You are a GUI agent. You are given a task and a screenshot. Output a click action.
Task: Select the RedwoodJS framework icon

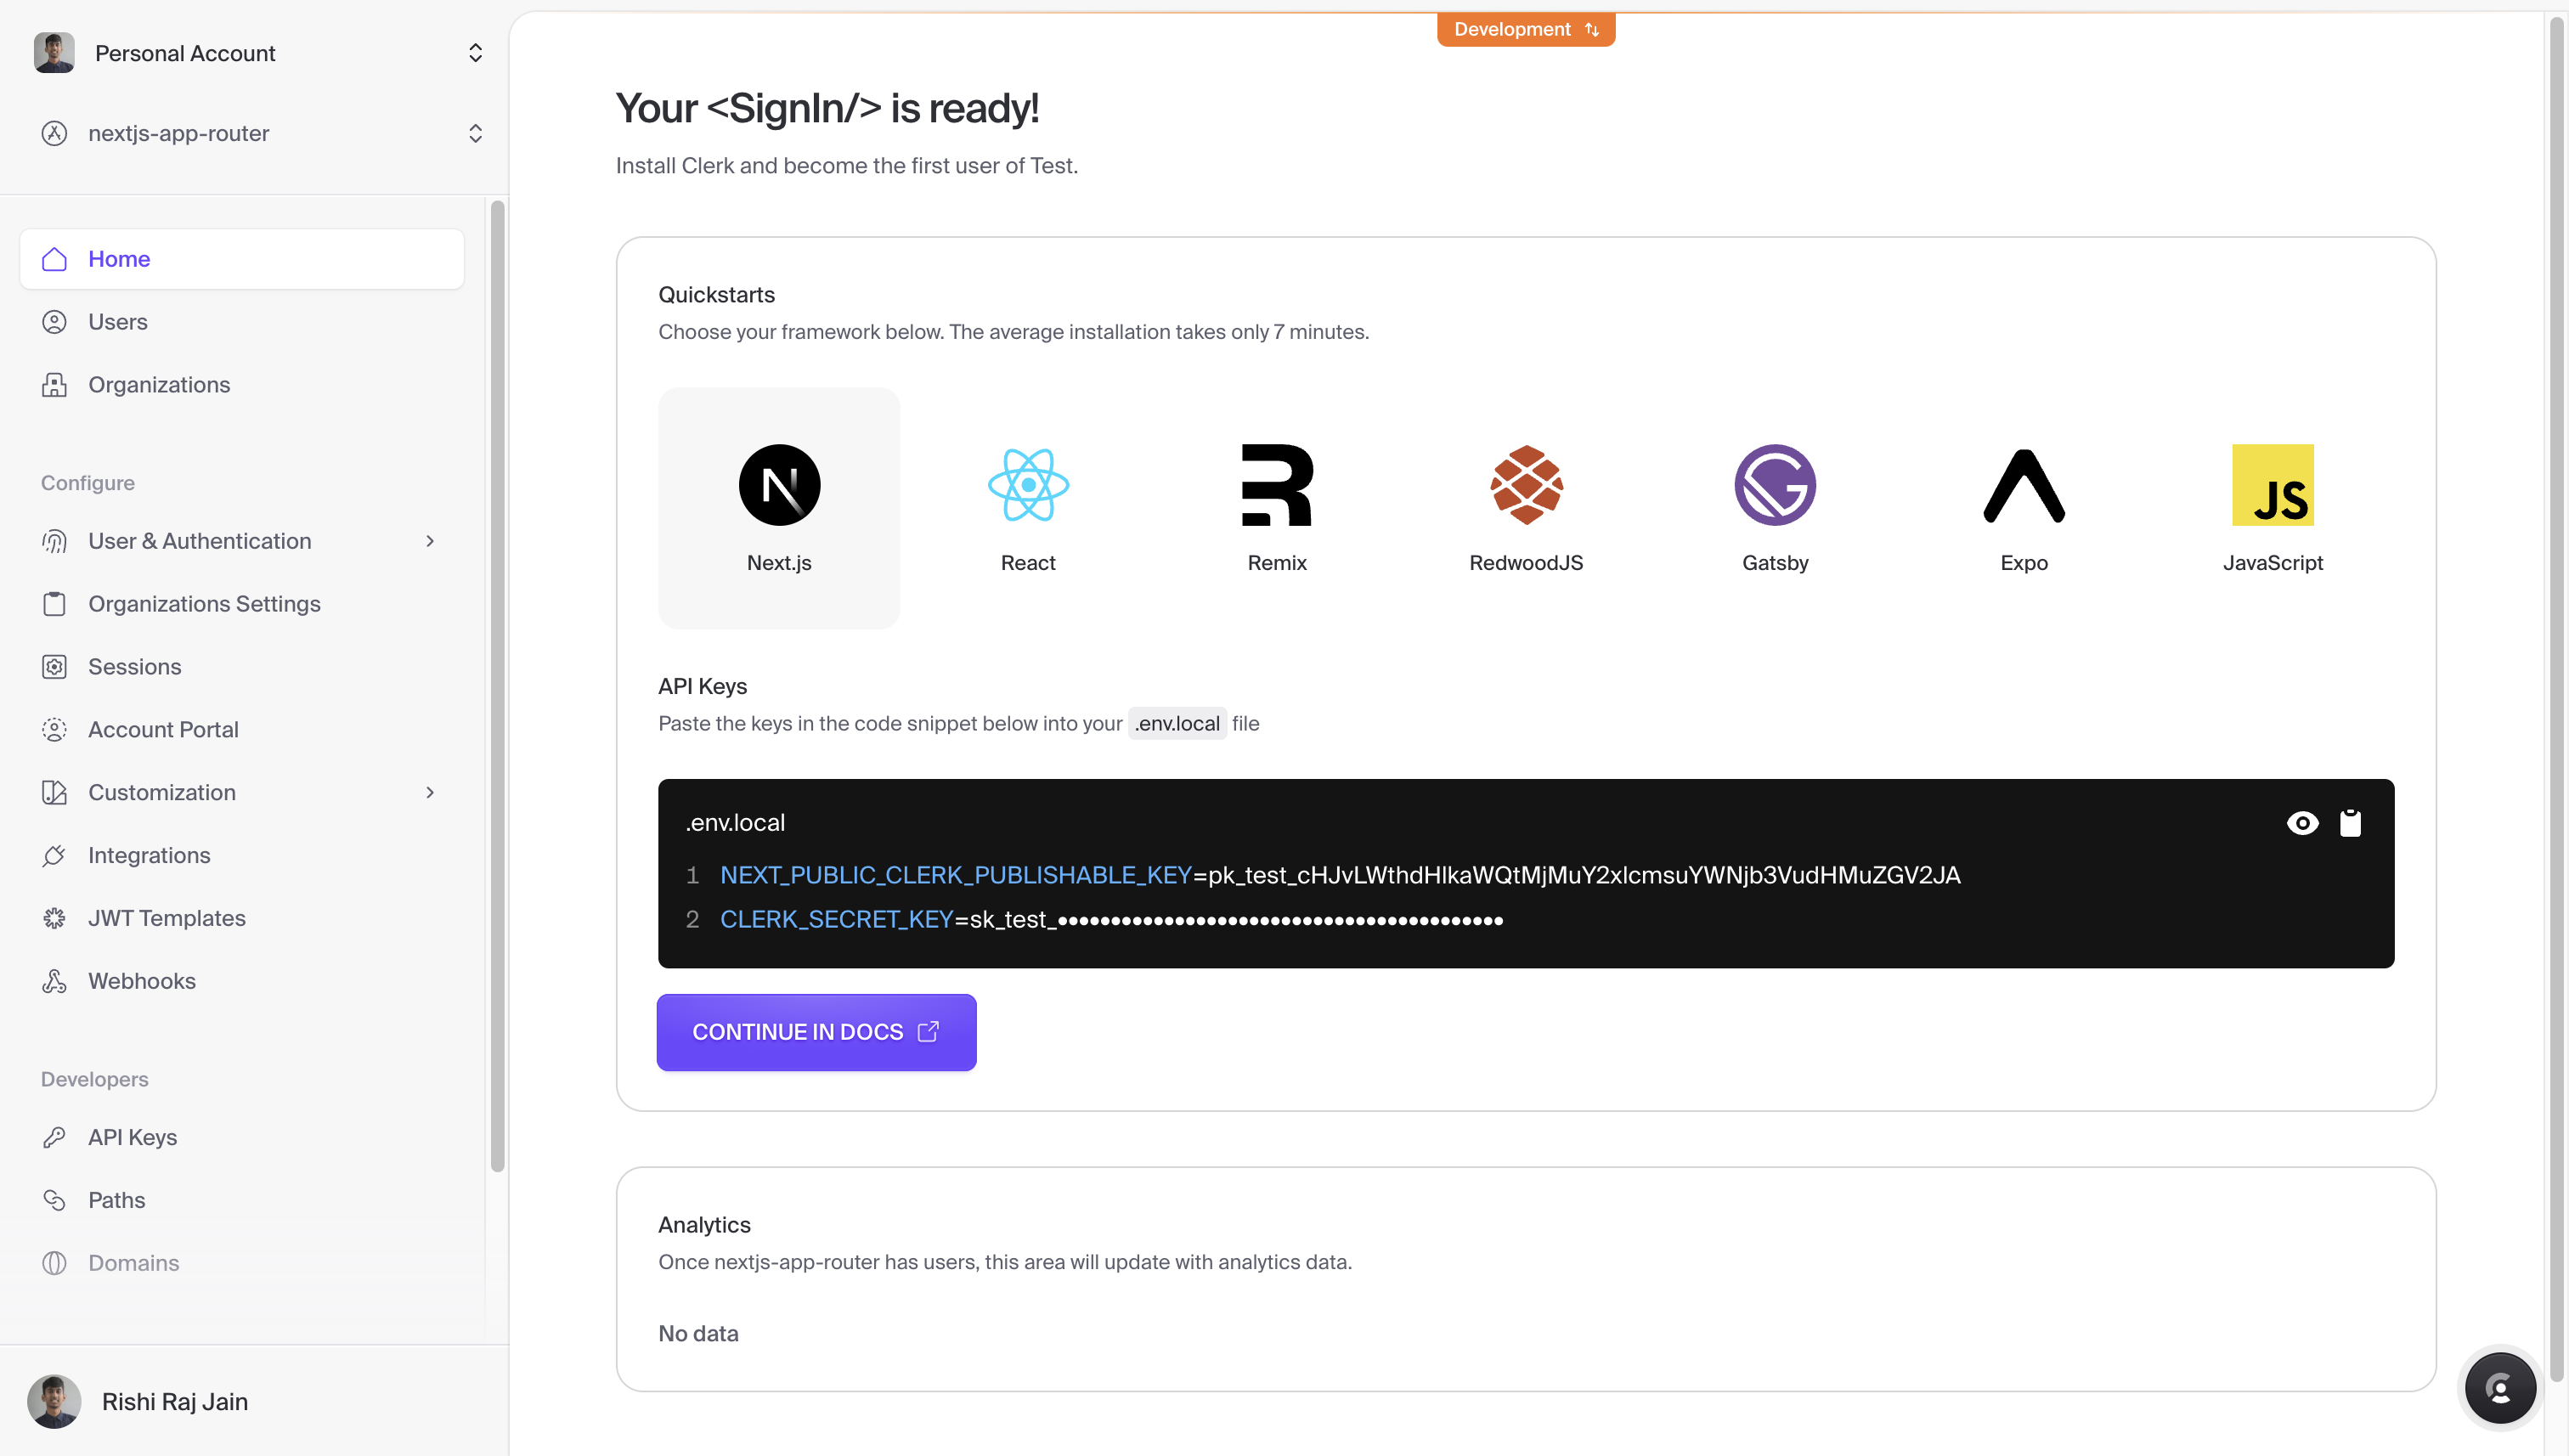[1526, 485]
